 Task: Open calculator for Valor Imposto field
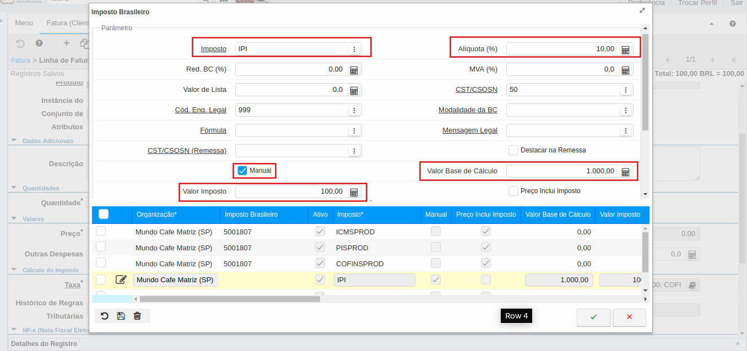pos(354,192)
